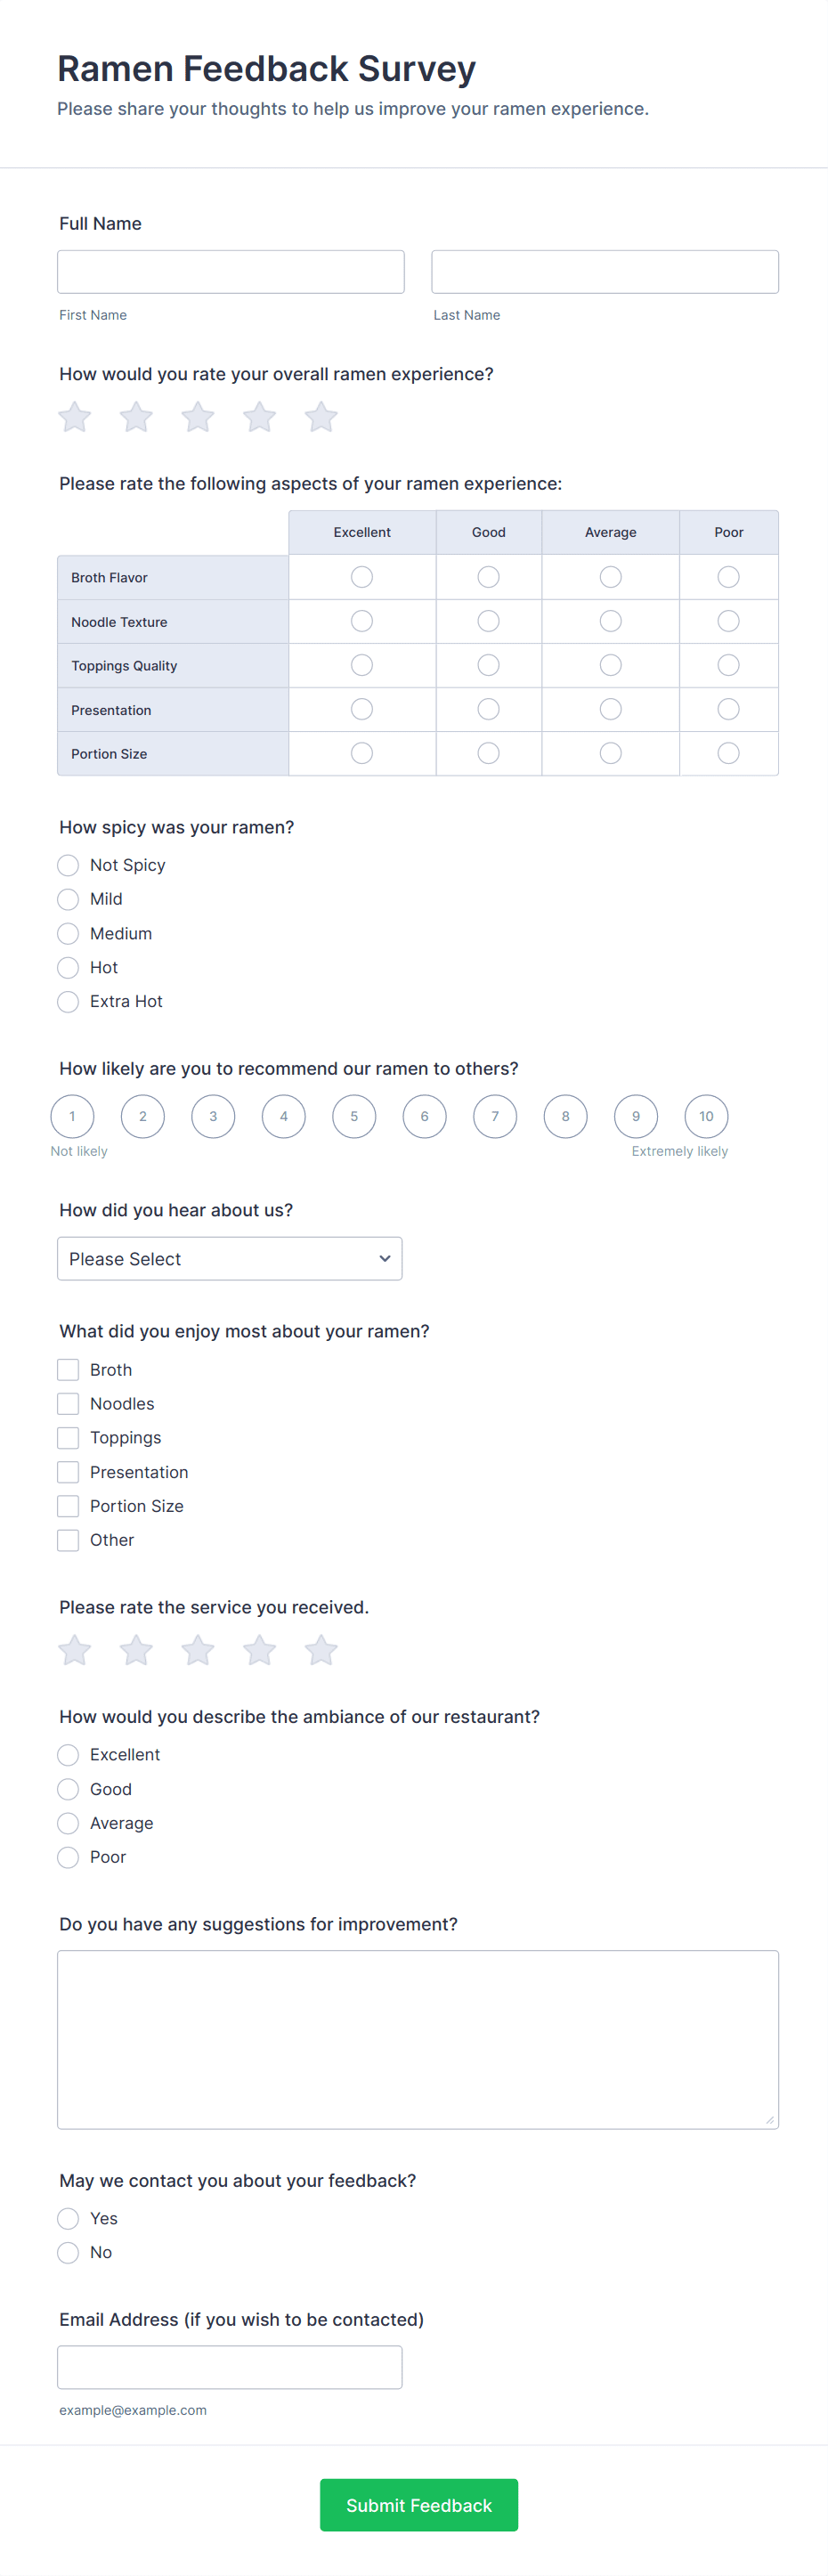Screen dimensions: 828x2576
Task: Choose 10 on the recommendation scale
Action: coord(706,1117)
